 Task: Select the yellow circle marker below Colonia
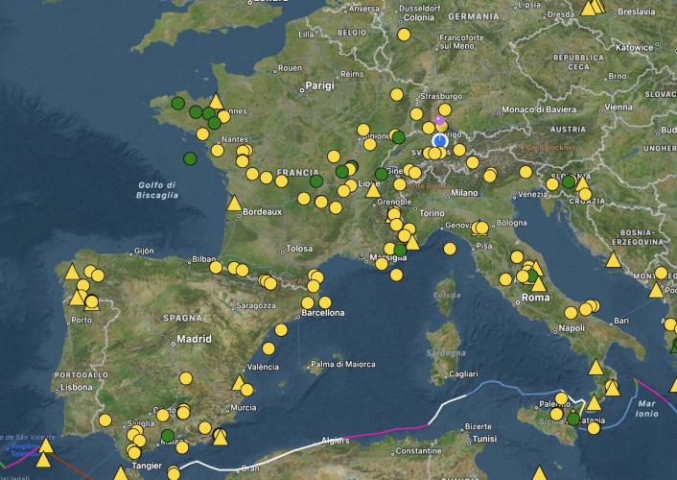click(404, 35)
